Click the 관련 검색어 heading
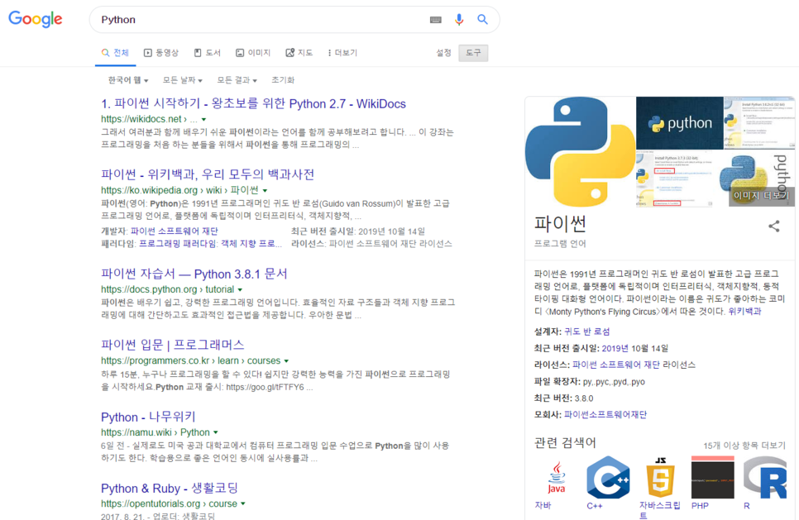This screenshot has width=799, height=520. pyautogui.click(x=565, y=442)
